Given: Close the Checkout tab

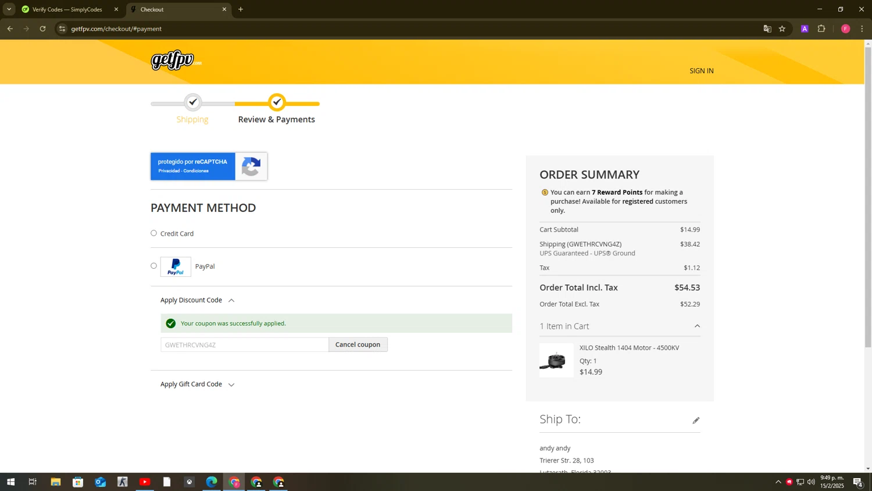Looking at the screenshot, I should (x=224, y=9).
